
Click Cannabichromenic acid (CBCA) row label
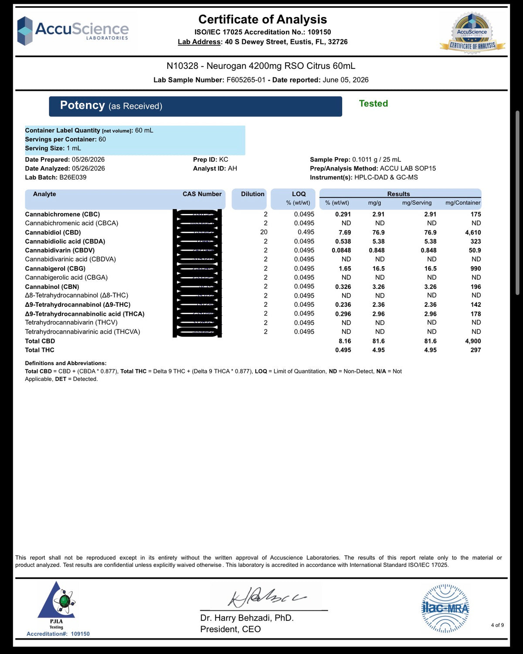coord(71,223)
